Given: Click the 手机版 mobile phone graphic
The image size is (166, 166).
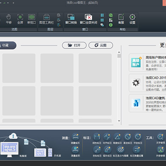Looking at the screenshot, I should [x=50, y=153].
